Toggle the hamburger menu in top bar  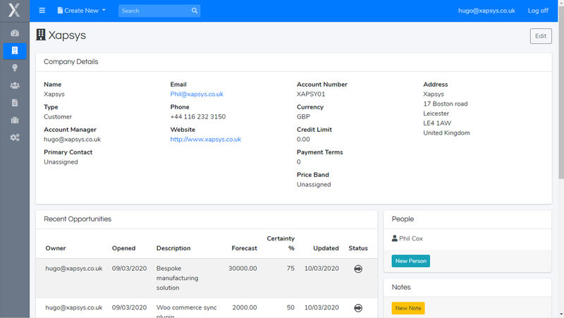tap(42, 11)
